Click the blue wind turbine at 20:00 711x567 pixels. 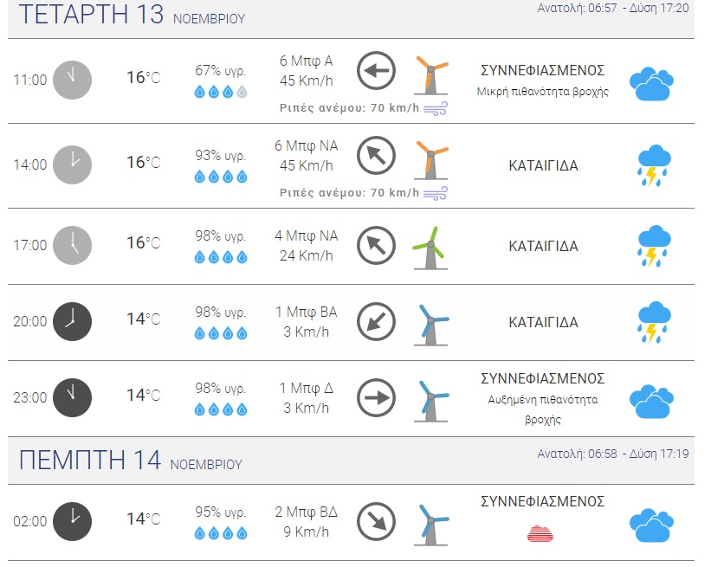430,324
